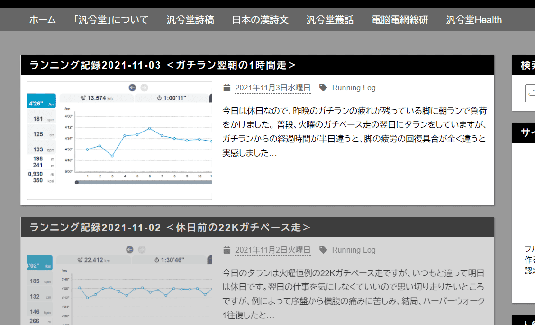
Task: Open the ホーム menu item
Action: point(42,20)
